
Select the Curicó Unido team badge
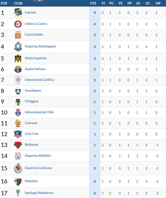(x=18, y=35)
